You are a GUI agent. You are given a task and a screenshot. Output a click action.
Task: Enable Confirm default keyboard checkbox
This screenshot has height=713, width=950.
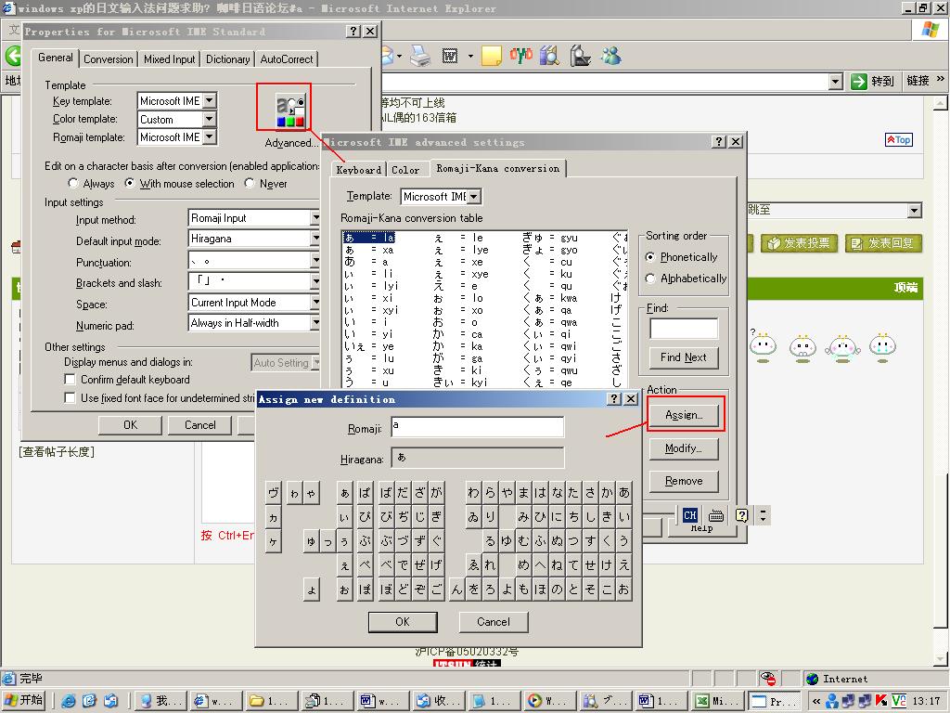point(71,380)
